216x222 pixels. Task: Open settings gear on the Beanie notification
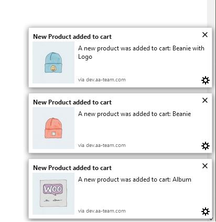[x=206, y=146]
